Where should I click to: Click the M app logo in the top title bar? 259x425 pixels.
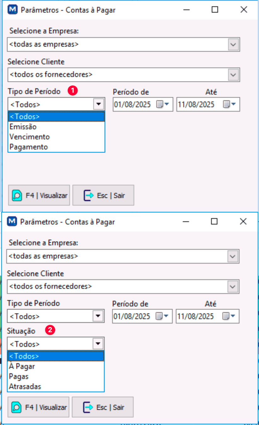coord(13,10)
